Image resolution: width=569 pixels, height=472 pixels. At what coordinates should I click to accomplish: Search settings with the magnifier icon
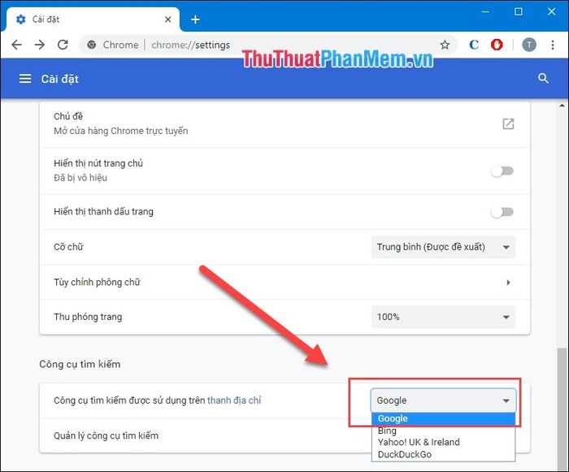[543, 78]
